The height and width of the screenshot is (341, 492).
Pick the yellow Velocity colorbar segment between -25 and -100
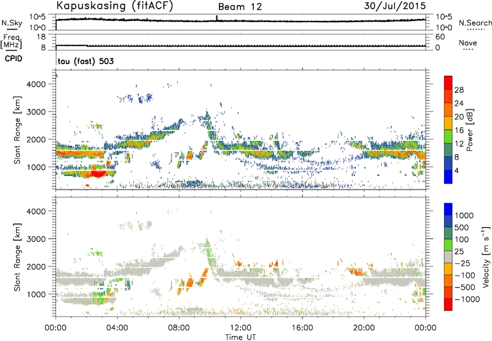[x=448, y=269]
